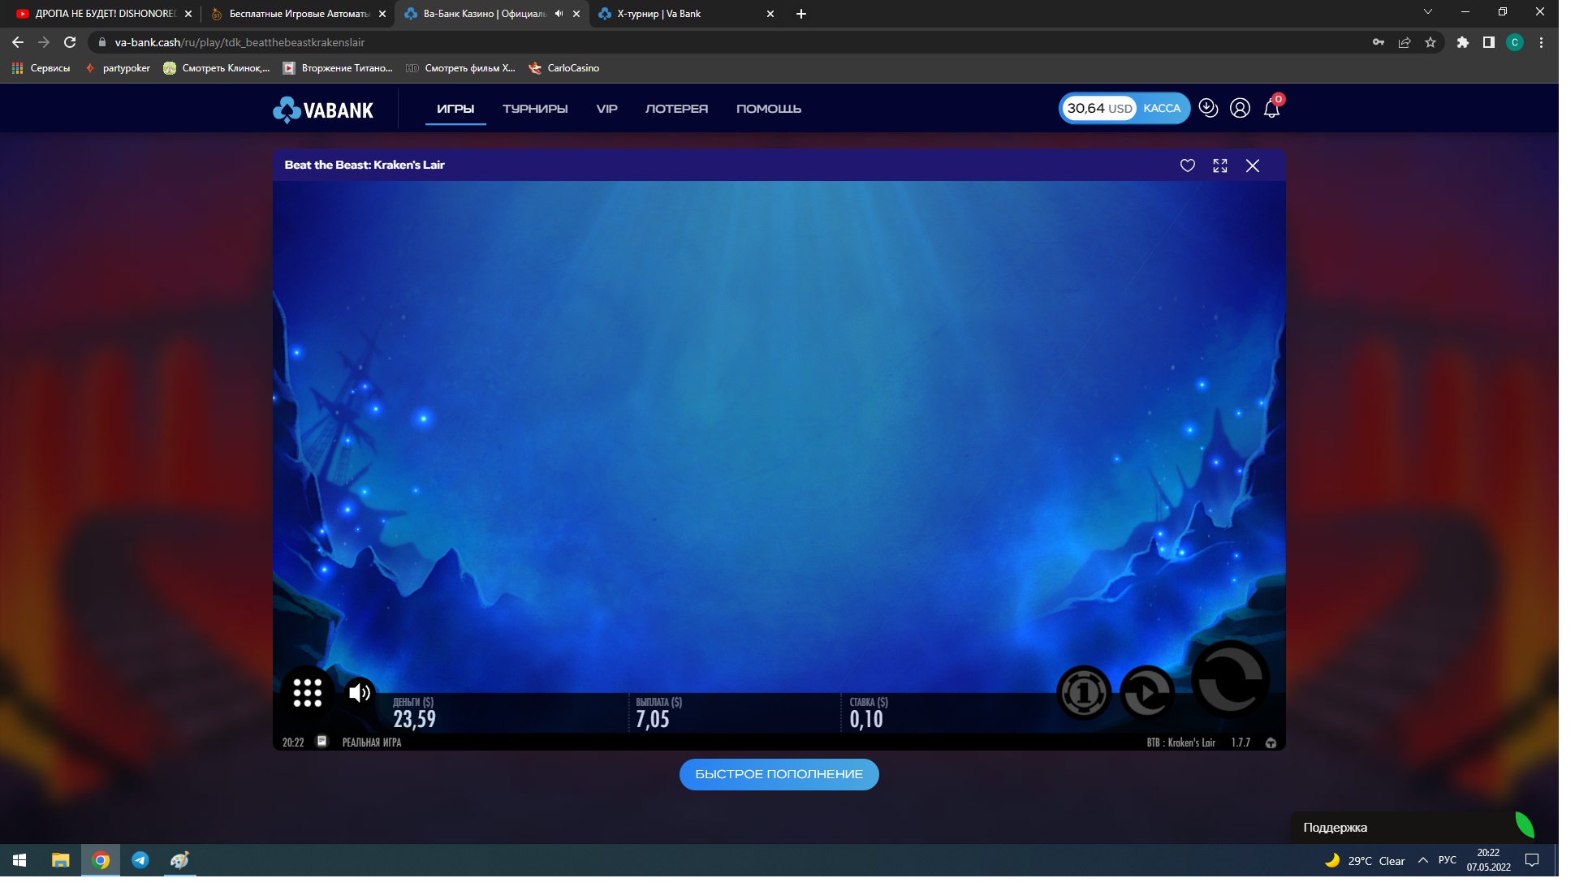Expand game to fullscreen mode
1575x891 pixels.
[1219, 166]
